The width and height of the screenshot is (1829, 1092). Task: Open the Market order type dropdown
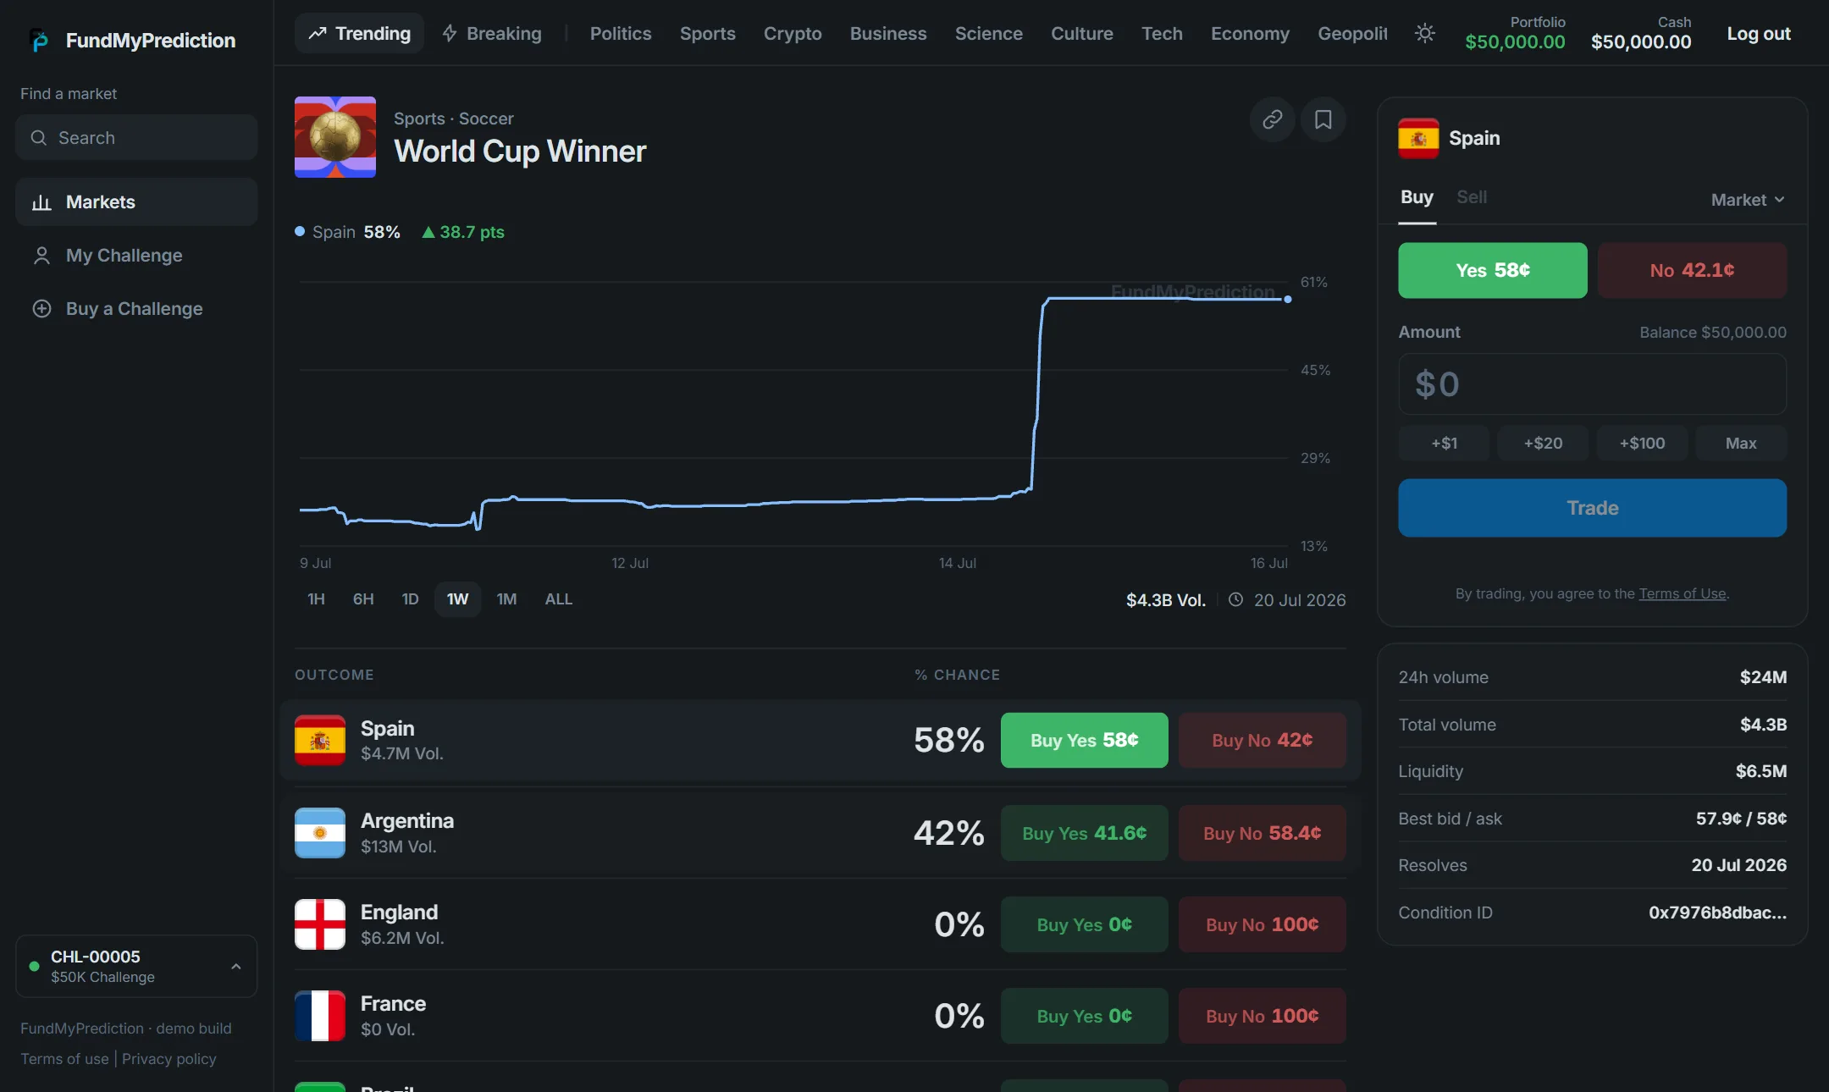1748,200
